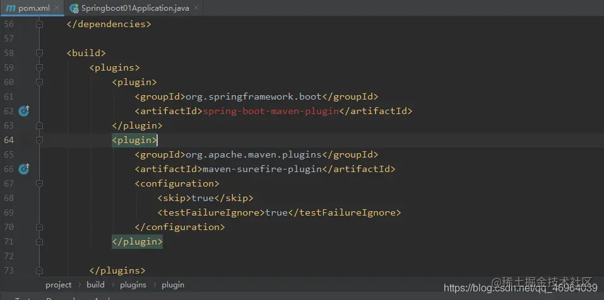Open the Springboot01Application.java tab
The image size is (604, 300).
[134, 8]
